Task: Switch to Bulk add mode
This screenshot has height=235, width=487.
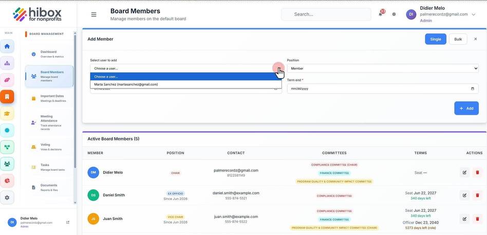Action: (458, 39)
